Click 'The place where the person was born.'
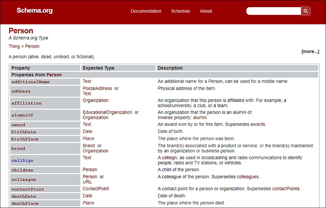The width and height of the screenshot is (326, 208). [x=196, y=139]
